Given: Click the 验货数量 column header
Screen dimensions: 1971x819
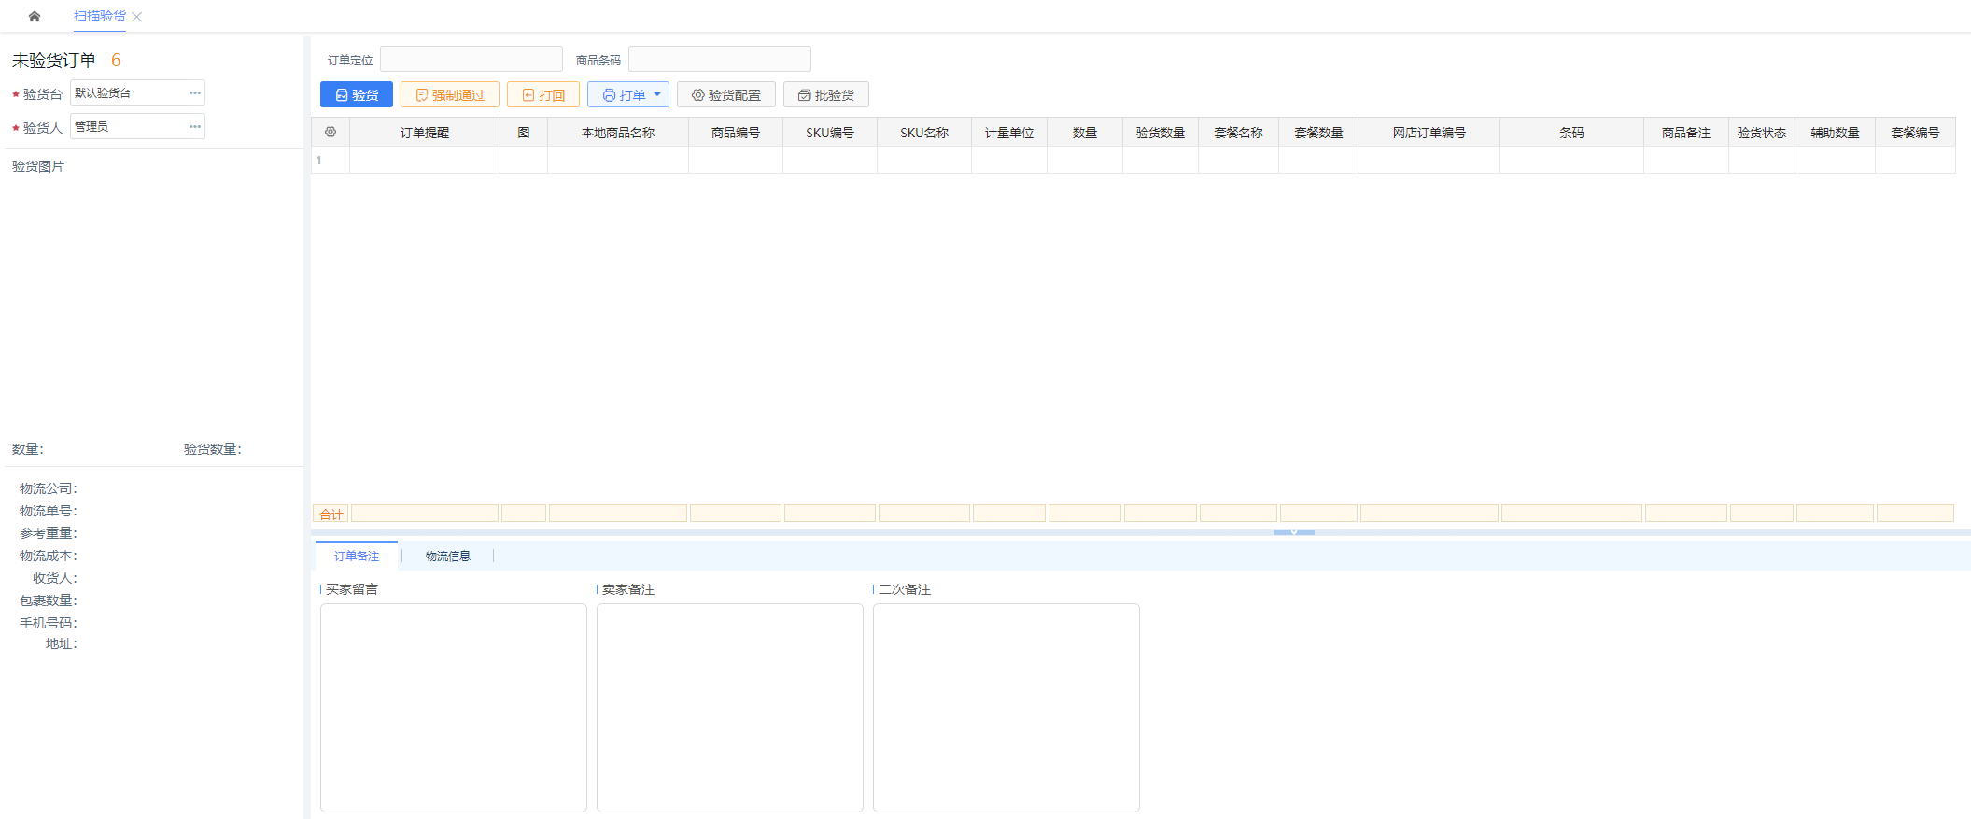Looking at the screenshot, I should [1161, 133].
